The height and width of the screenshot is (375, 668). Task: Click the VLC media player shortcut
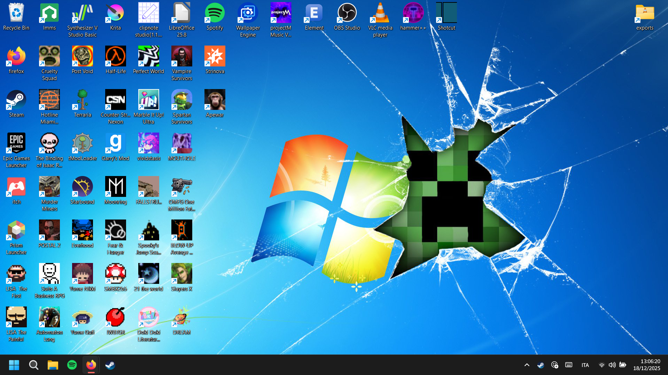pos(380,20)
